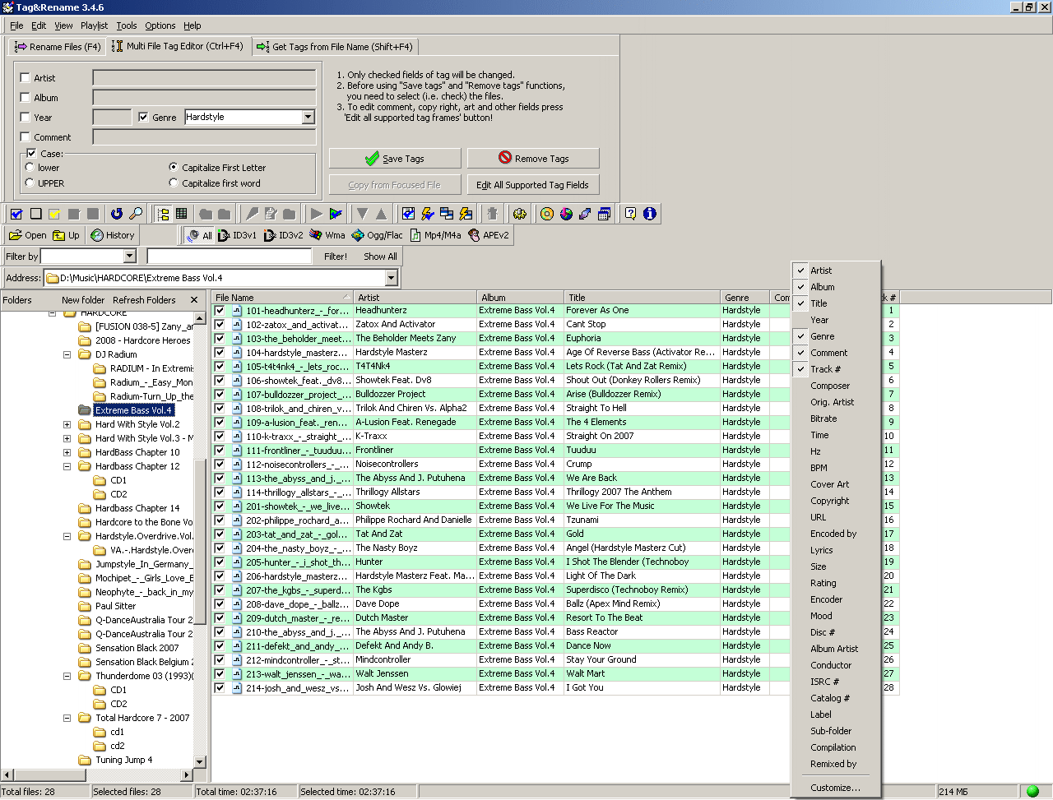Click the question mark help toolbar icon
This screenshot has height=800, width=1053.
tap(631, 214)
